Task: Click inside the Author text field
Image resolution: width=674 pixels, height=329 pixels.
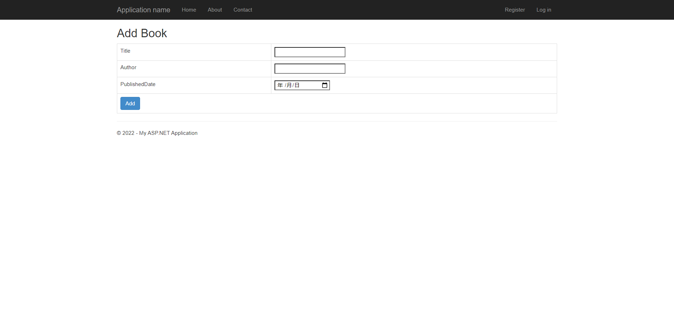Action: click(x=310, y=68)
